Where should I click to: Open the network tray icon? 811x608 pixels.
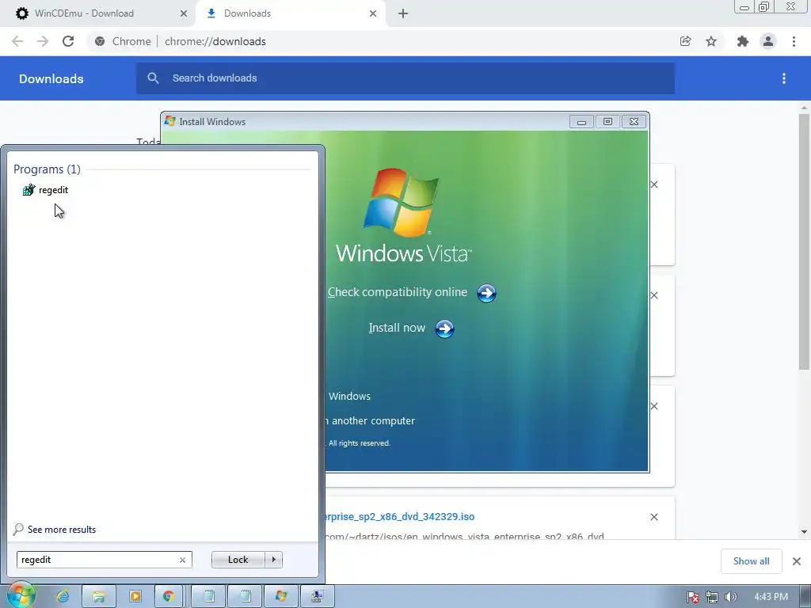[x=712, y=597]
